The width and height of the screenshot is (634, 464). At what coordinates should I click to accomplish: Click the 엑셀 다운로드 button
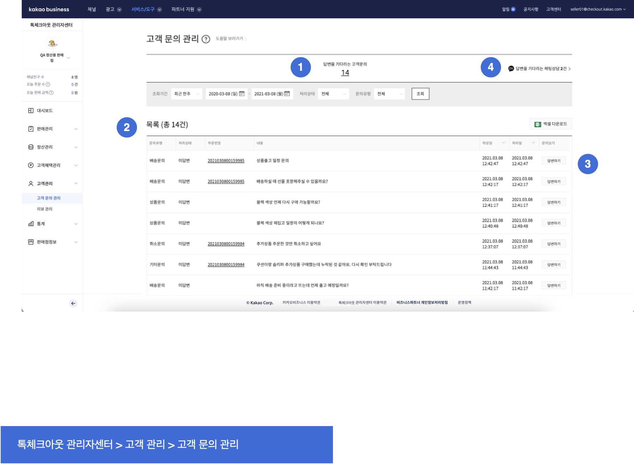click(551, 124)
